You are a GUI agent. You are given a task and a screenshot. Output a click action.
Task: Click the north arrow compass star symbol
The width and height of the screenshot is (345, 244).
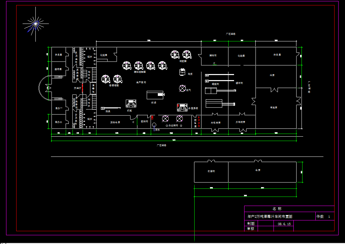(x=36, y=24)
